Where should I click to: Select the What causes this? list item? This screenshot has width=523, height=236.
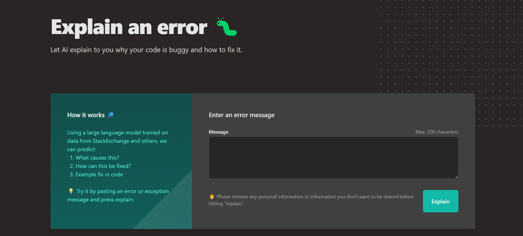point(97,158)
